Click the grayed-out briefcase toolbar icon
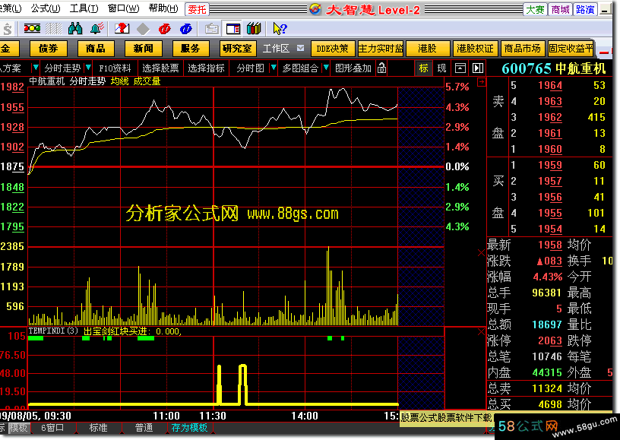This screenshot has height=440, width=620. point(211,29)
